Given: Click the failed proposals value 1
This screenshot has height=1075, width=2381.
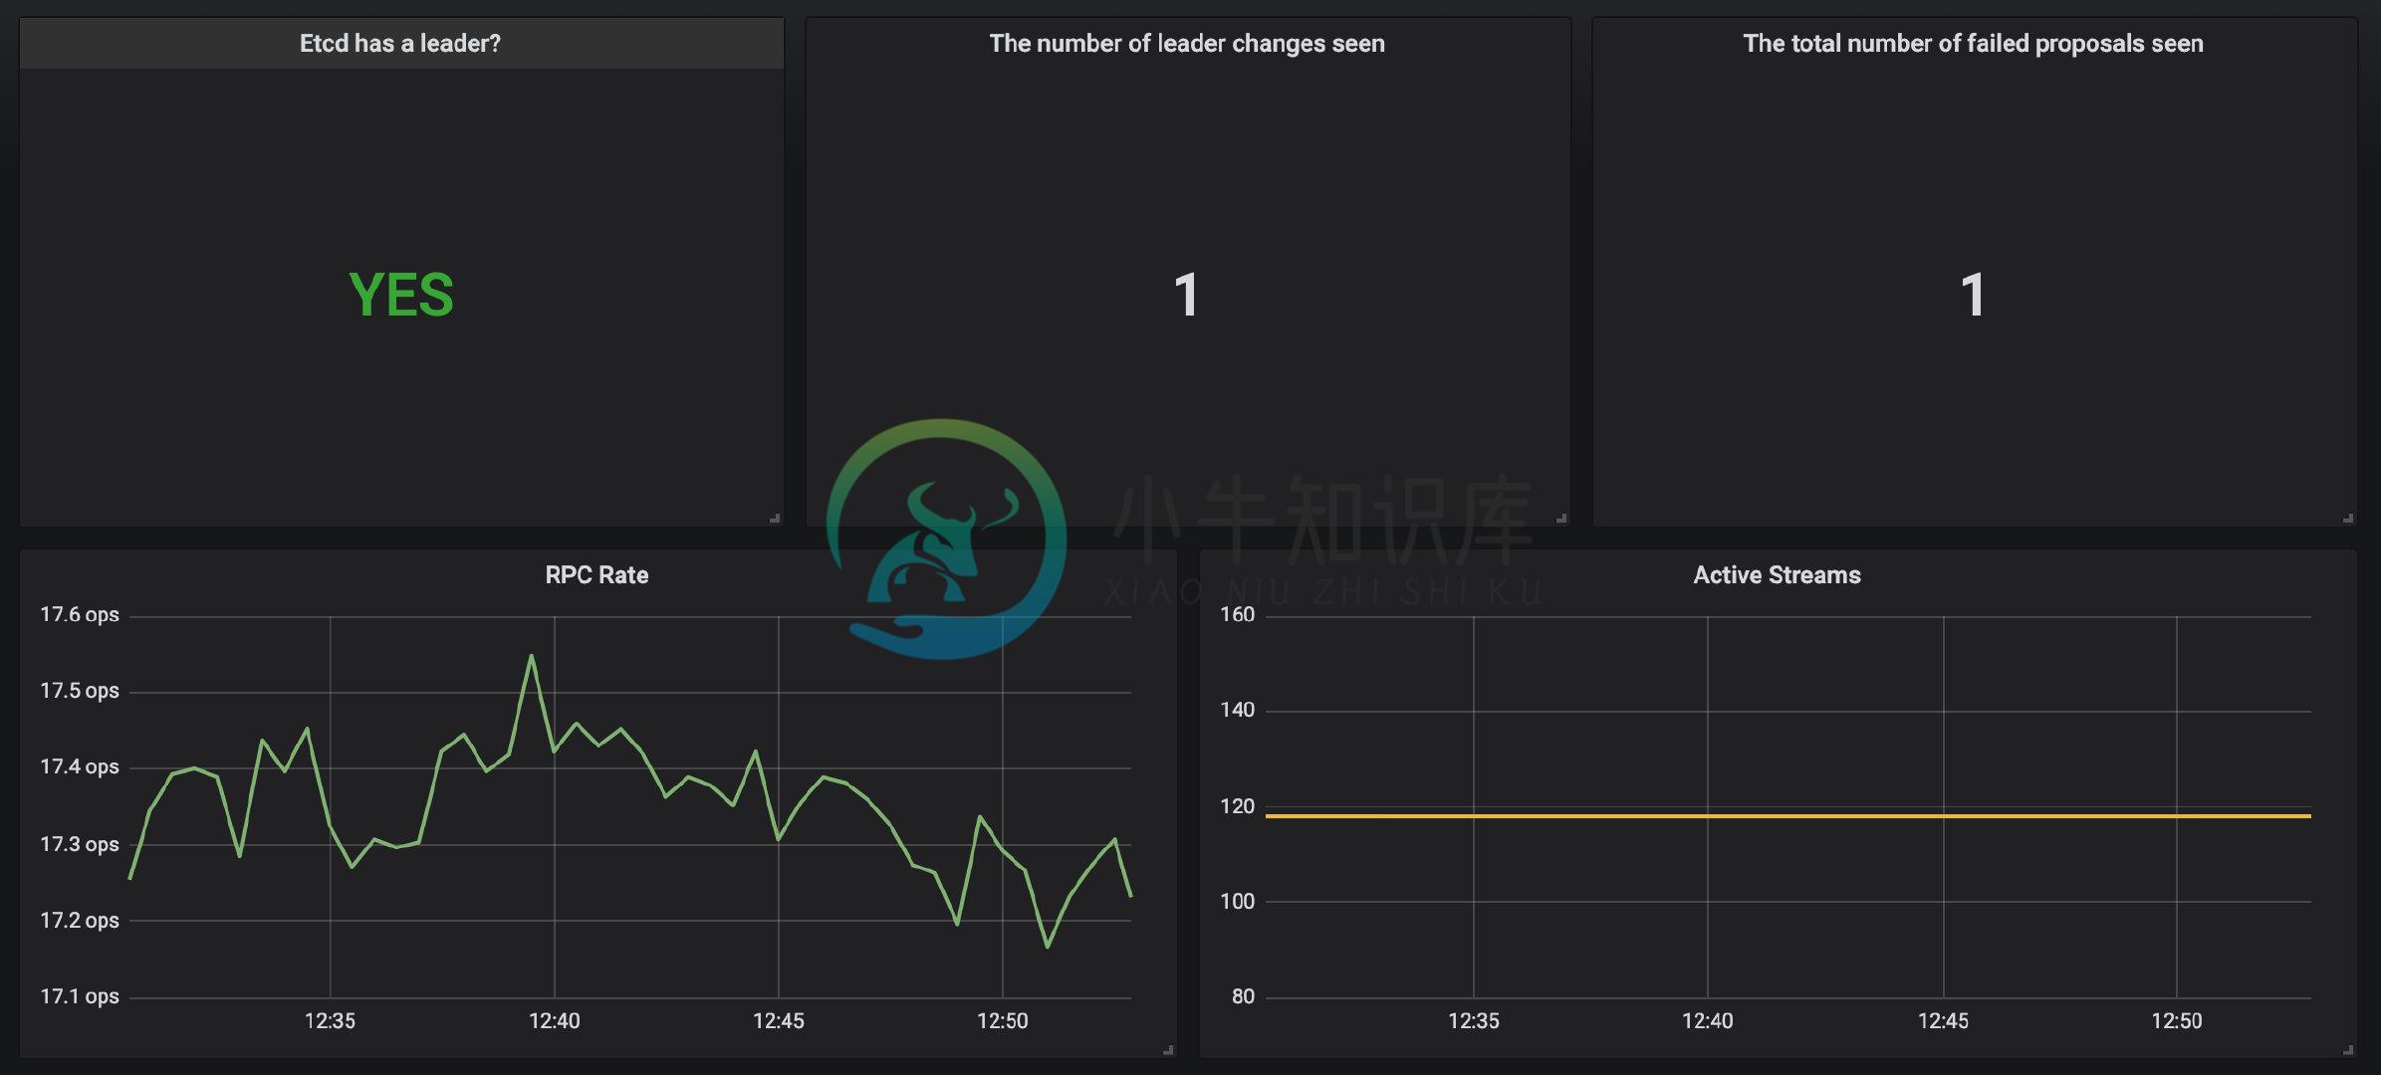Looking at the screenshot, I should 1973,296.
